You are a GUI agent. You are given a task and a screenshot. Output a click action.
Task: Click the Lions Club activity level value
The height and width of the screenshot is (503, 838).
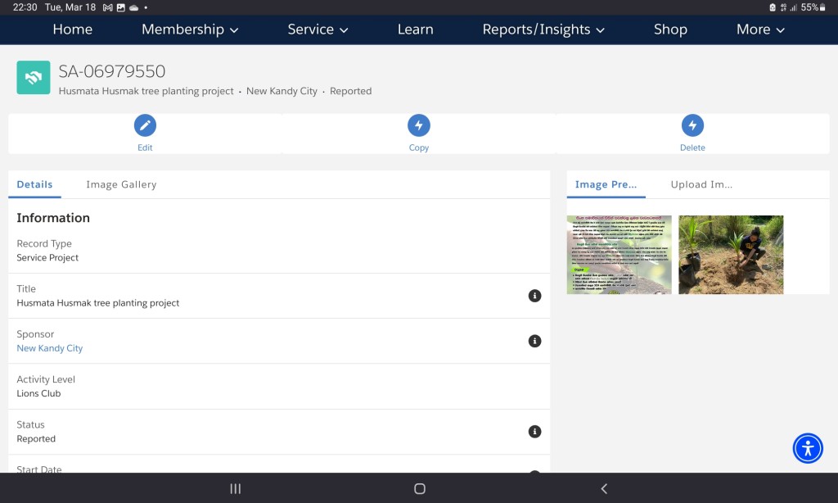click(38, 393)
